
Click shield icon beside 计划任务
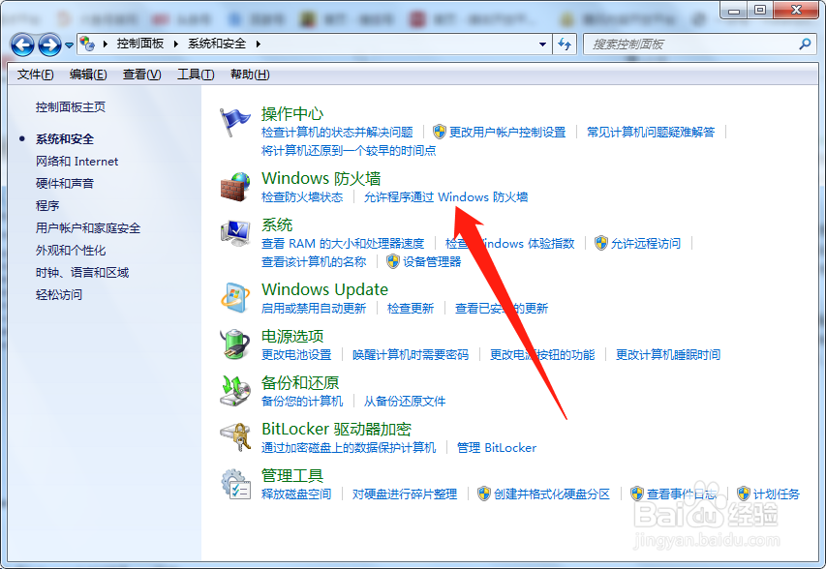coord(744,494)
